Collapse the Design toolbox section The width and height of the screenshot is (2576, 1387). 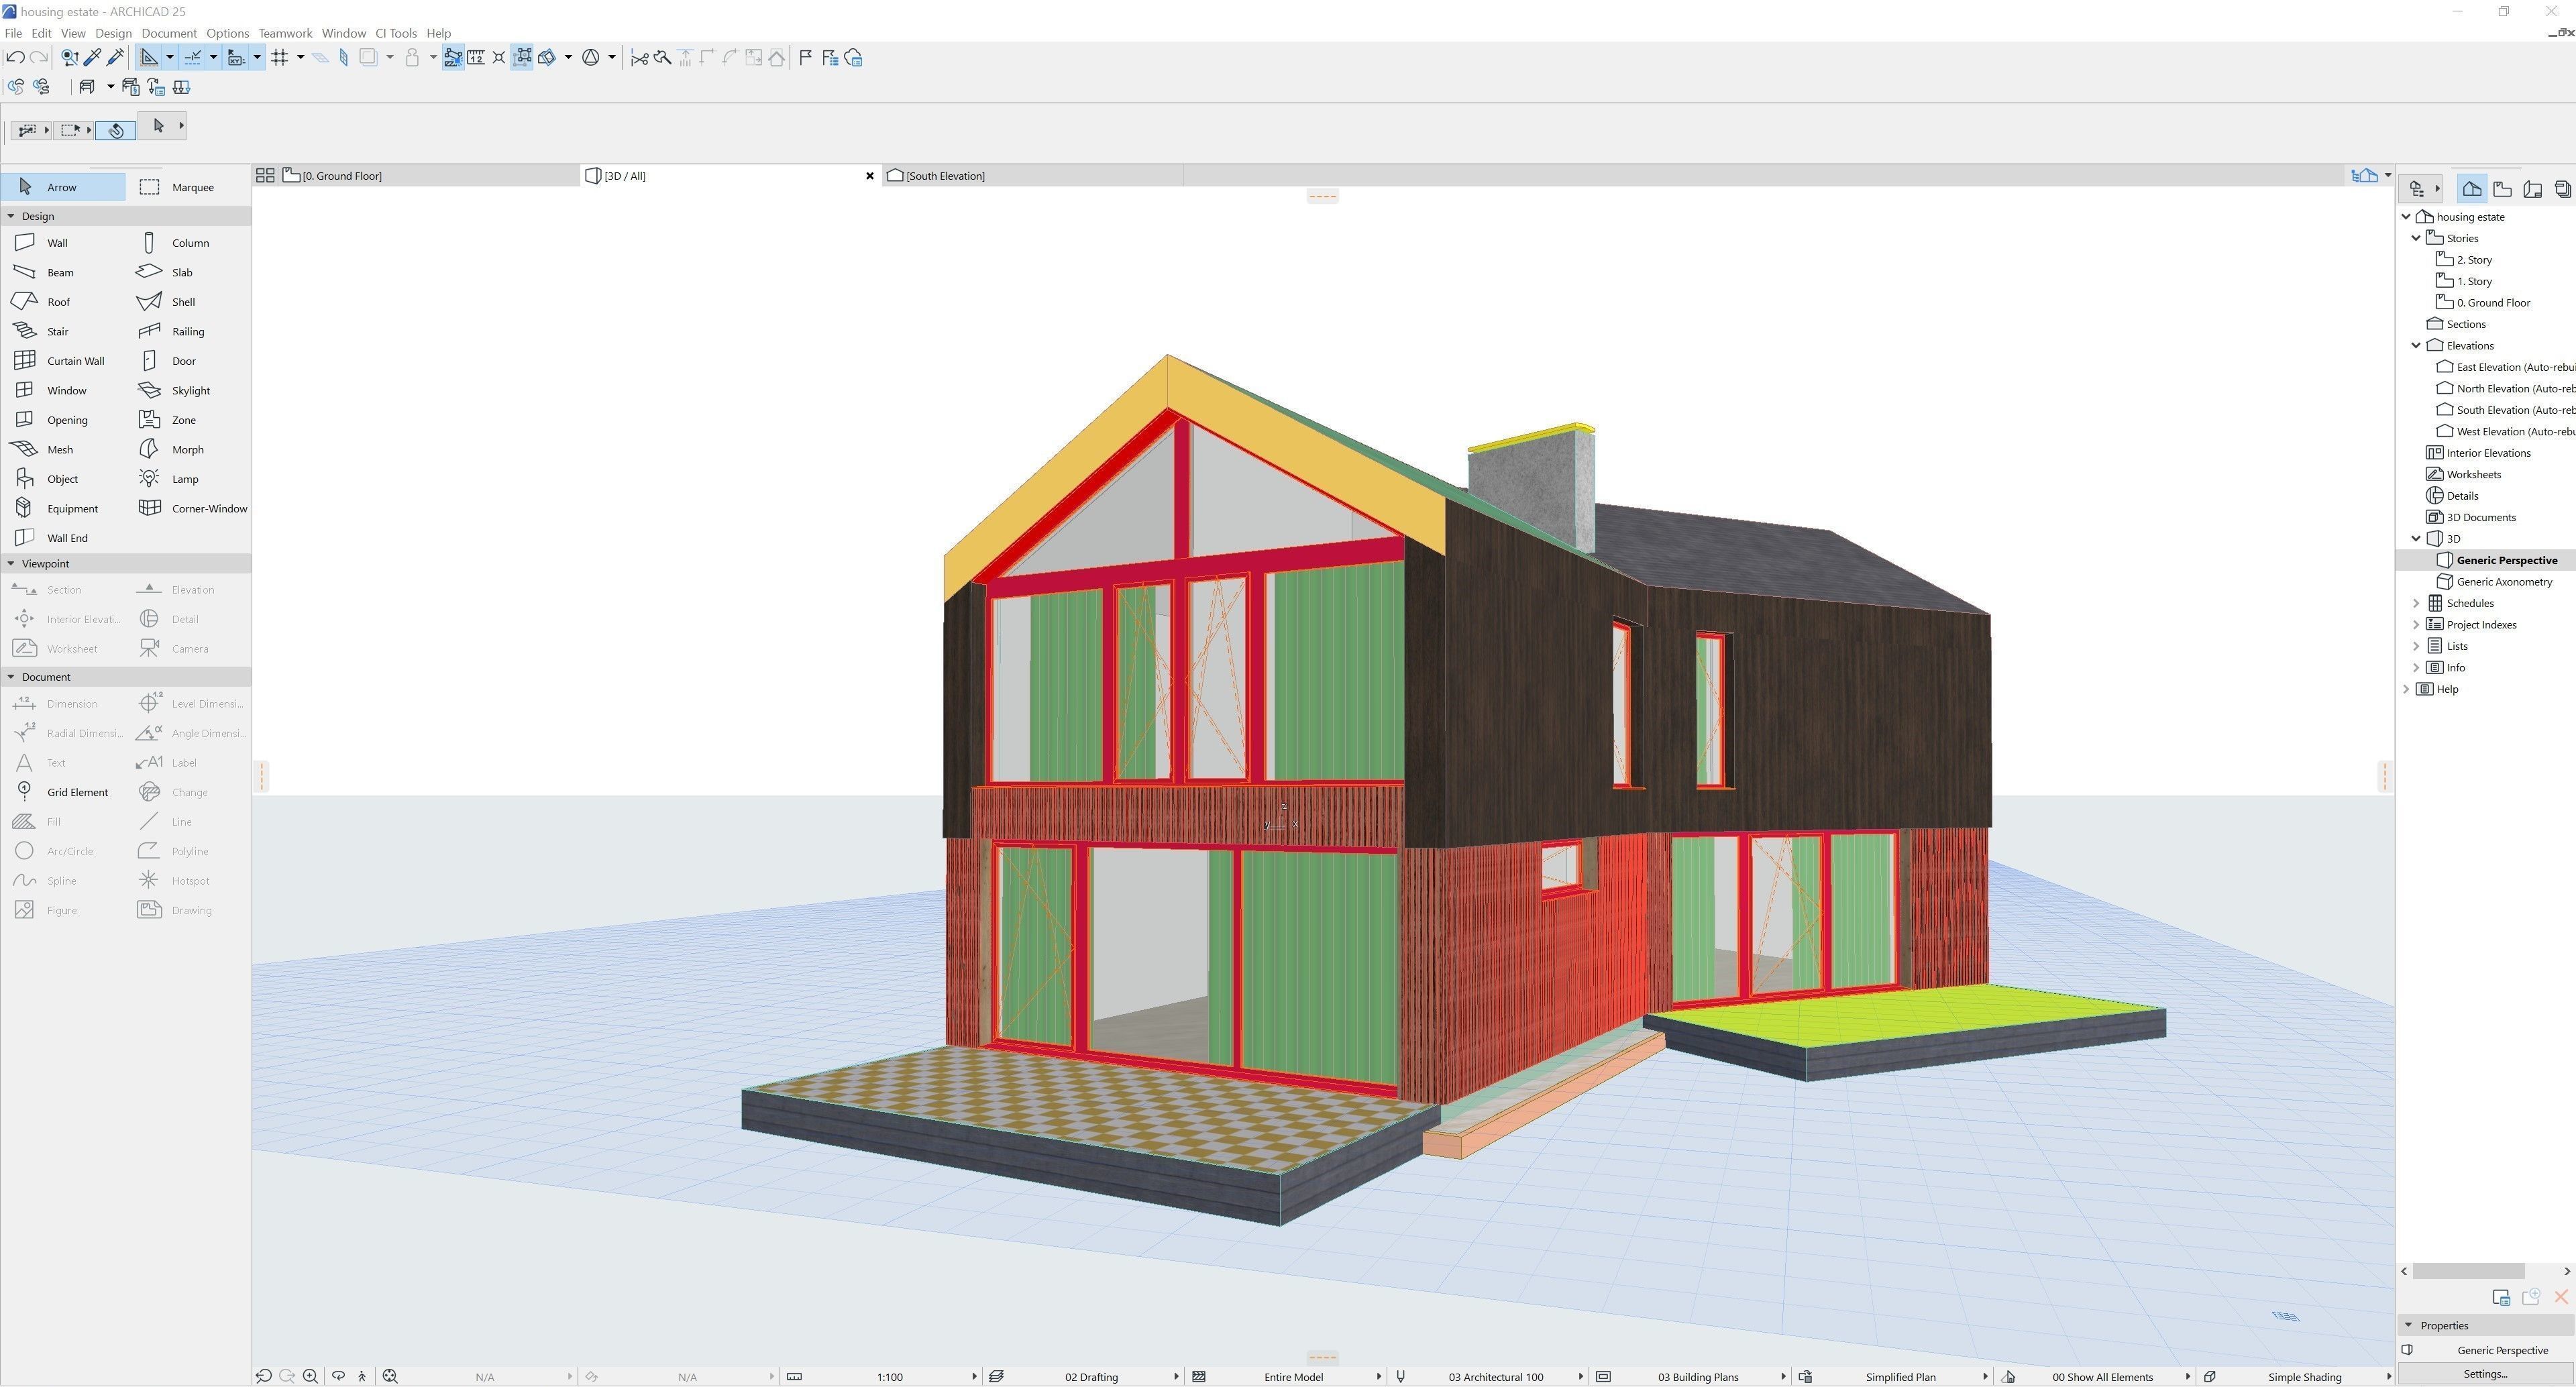point(11,216)
